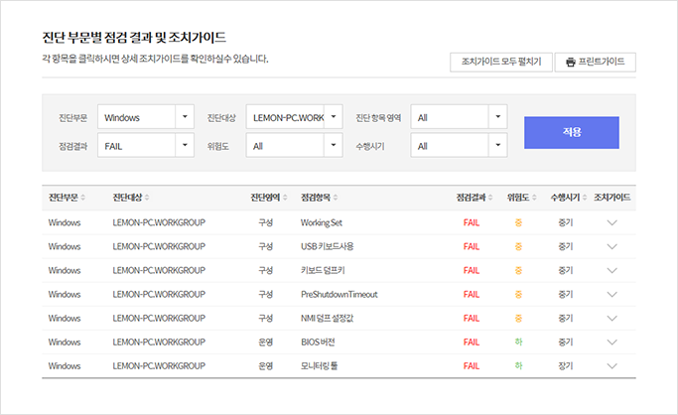678x415 pixels.
Task: Click FAIL result in Working Set row
Action: pyautogui.click(x=472, y=222)
